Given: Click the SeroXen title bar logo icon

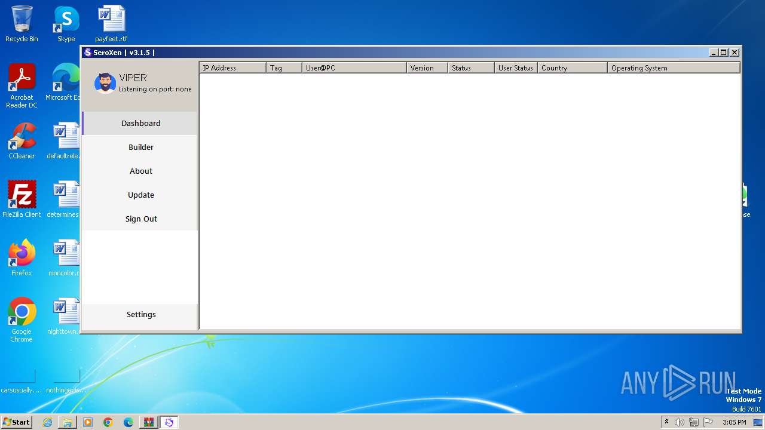Looking at the screenshot, I should click(87, 53).
